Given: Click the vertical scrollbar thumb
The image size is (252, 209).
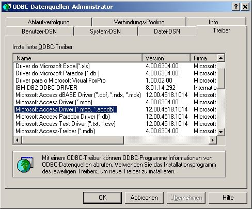Looking at the screenshot, I should pyautogui.click(x=221, y=79).
